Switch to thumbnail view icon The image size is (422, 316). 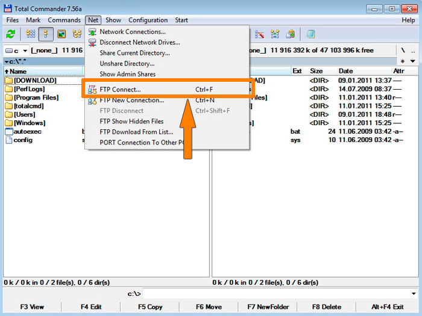pyautogui.click(x=61, y=34)
